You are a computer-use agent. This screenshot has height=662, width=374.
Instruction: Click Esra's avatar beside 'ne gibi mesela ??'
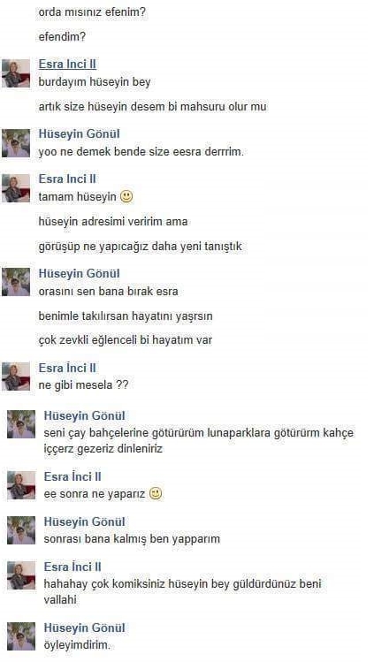click(x=16, y=377)
